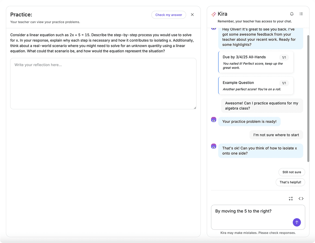Click 'Awesome! Can I practice equations' message

(x=262, y=106)
